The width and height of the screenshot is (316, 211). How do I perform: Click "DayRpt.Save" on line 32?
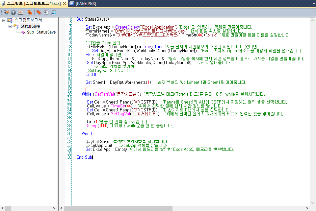(x=97, y=141)
